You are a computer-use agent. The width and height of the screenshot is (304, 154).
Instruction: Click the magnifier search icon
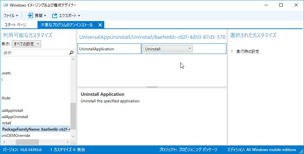click(71, 53)
